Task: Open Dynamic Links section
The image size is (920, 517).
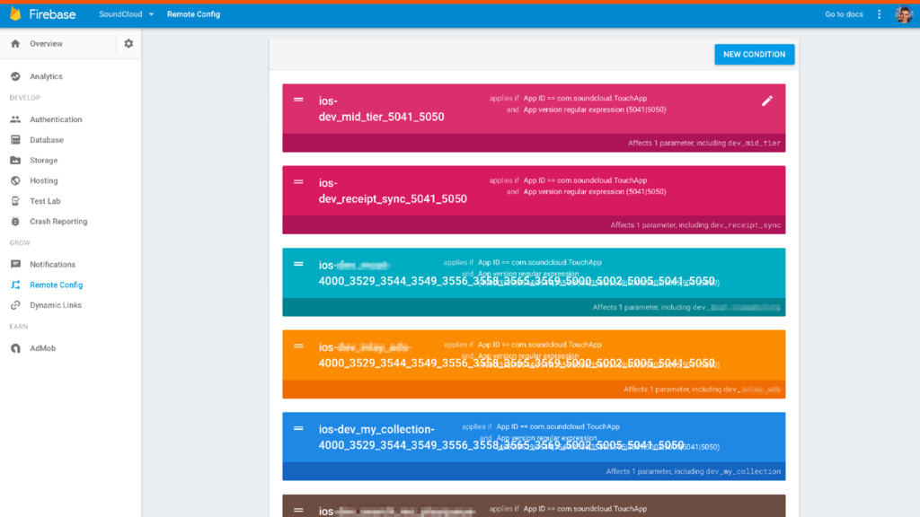Action: pos(56,305)
